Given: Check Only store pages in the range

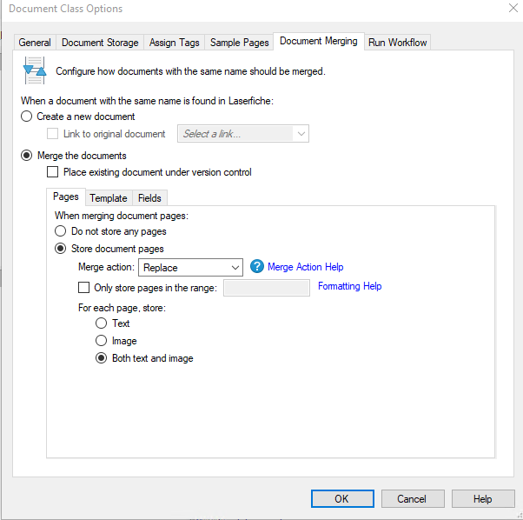Looking at the screenshot, I should 83,287.
